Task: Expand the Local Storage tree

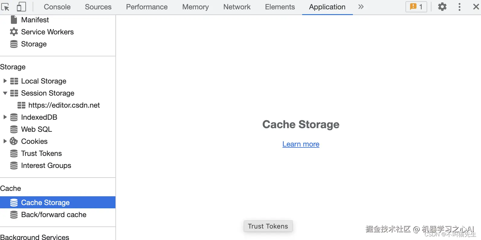Action: (x=5, y=81)
